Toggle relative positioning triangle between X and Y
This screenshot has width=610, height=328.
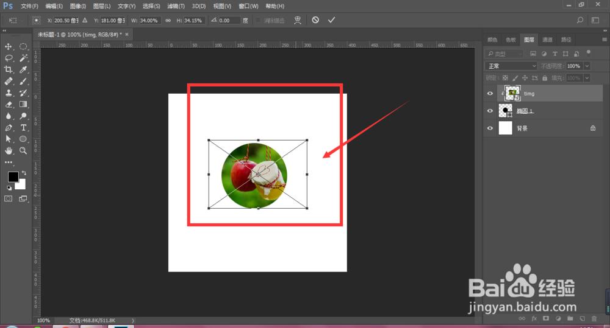(85, 20)
